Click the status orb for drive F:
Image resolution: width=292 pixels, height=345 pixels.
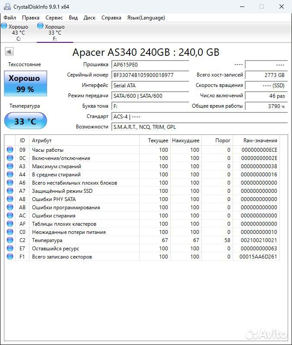[40, 26]
